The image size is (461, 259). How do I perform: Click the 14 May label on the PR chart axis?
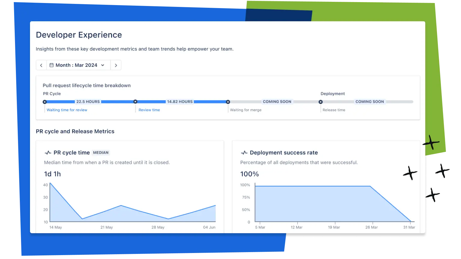click(56, 227)
